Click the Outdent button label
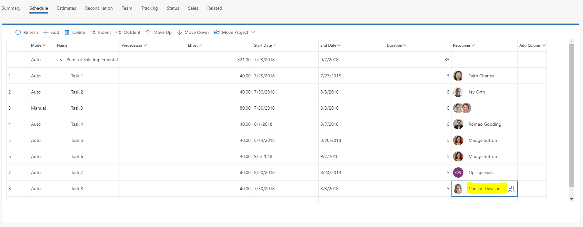583x227 pixels. (132, 32)
